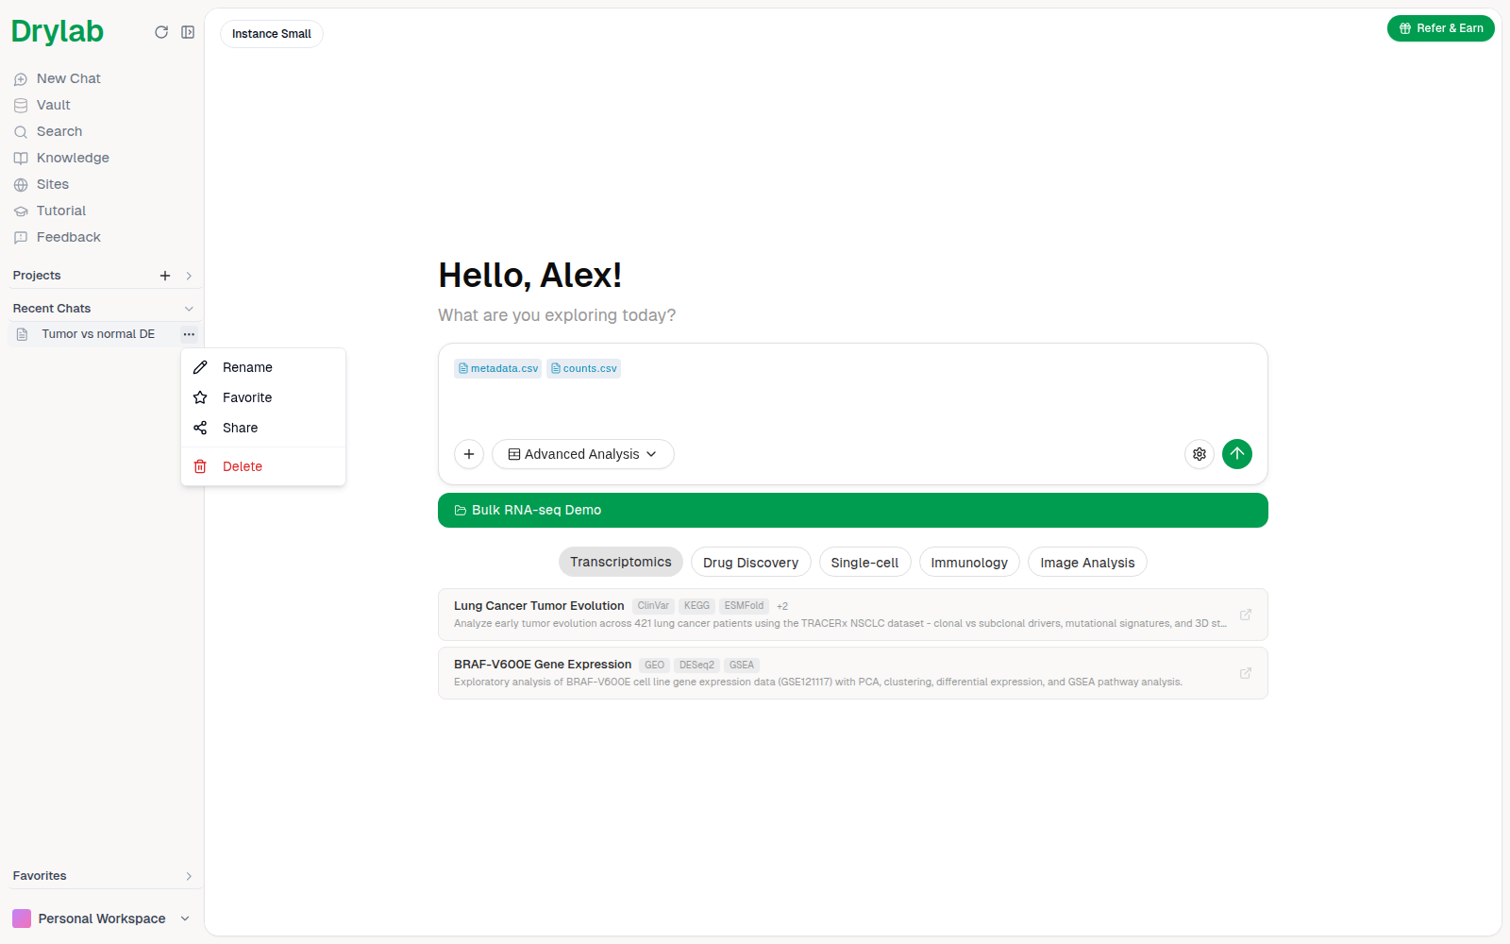1510x944 pixels.
Task: Click the counts.csv file chip
Action: (584, 368)
